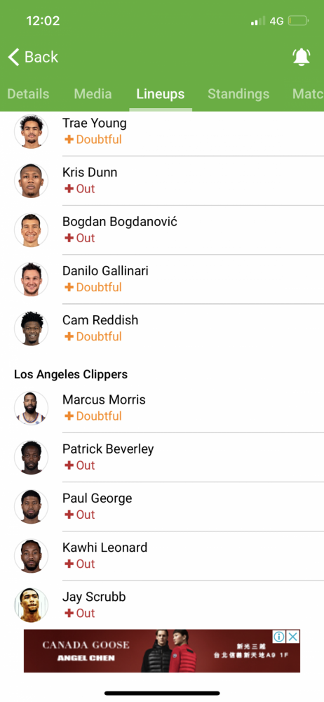Close the Canada Goose ad
Viewport: 324px width, 702px height.
pos(292,636)
